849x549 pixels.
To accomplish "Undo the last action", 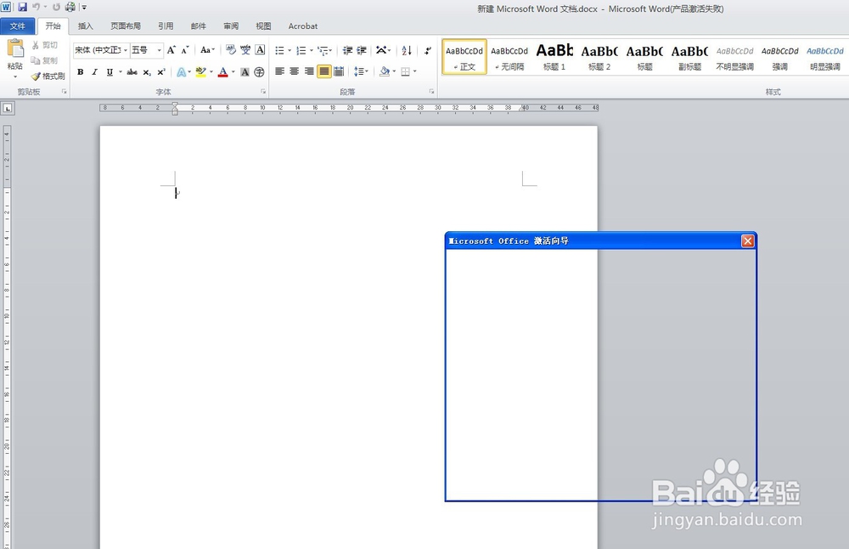I will 36,7.
